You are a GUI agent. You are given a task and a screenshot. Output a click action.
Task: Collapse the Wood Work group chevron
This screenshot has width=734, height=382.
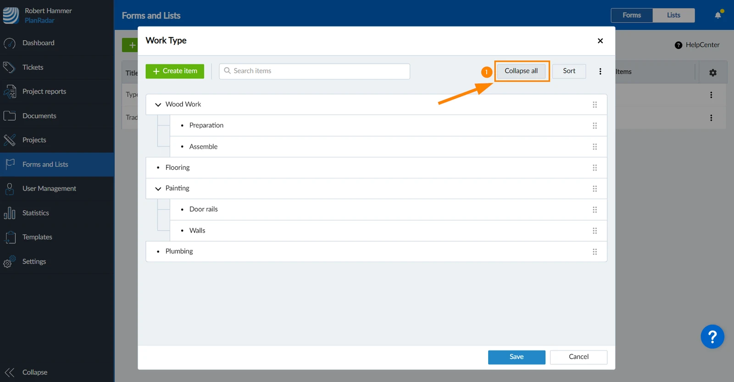158,105
